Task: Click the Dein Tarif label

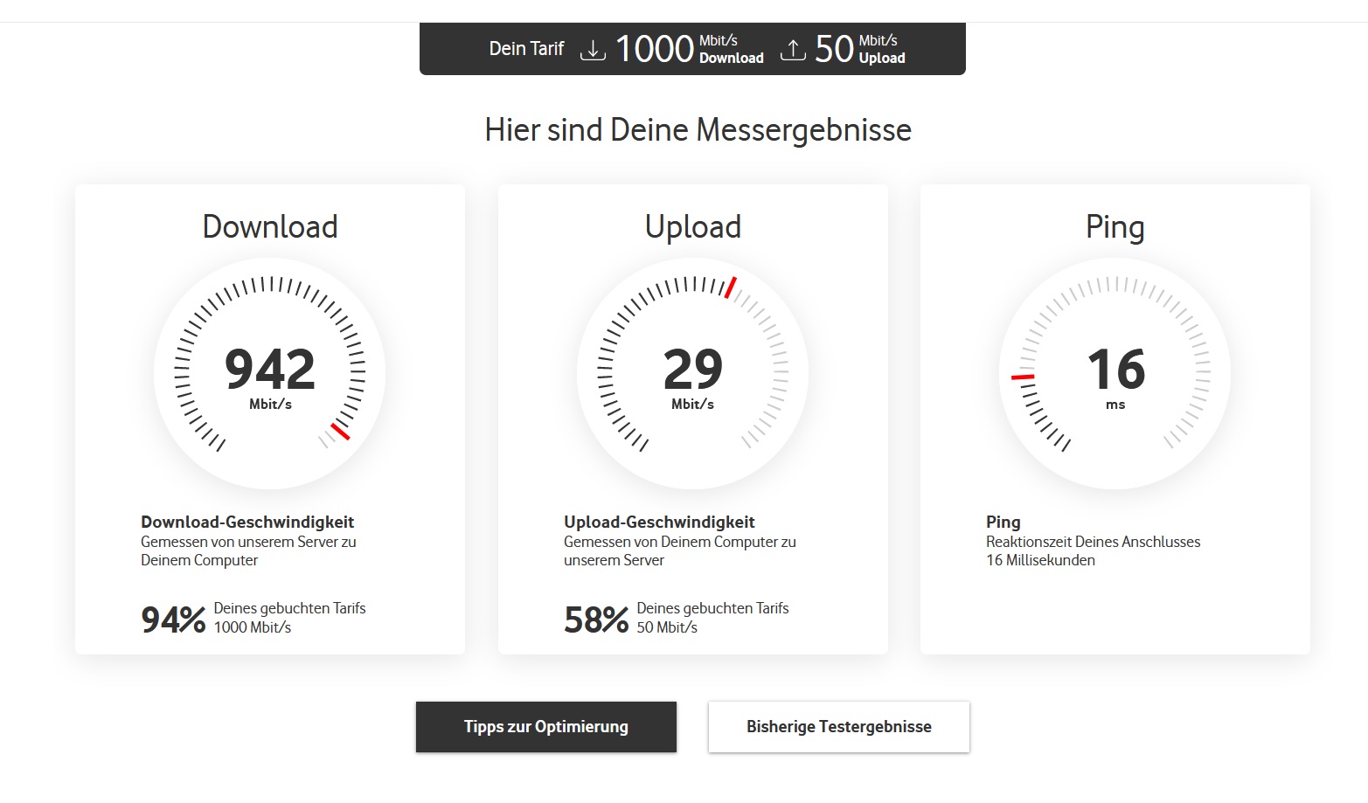Action: 527,49
